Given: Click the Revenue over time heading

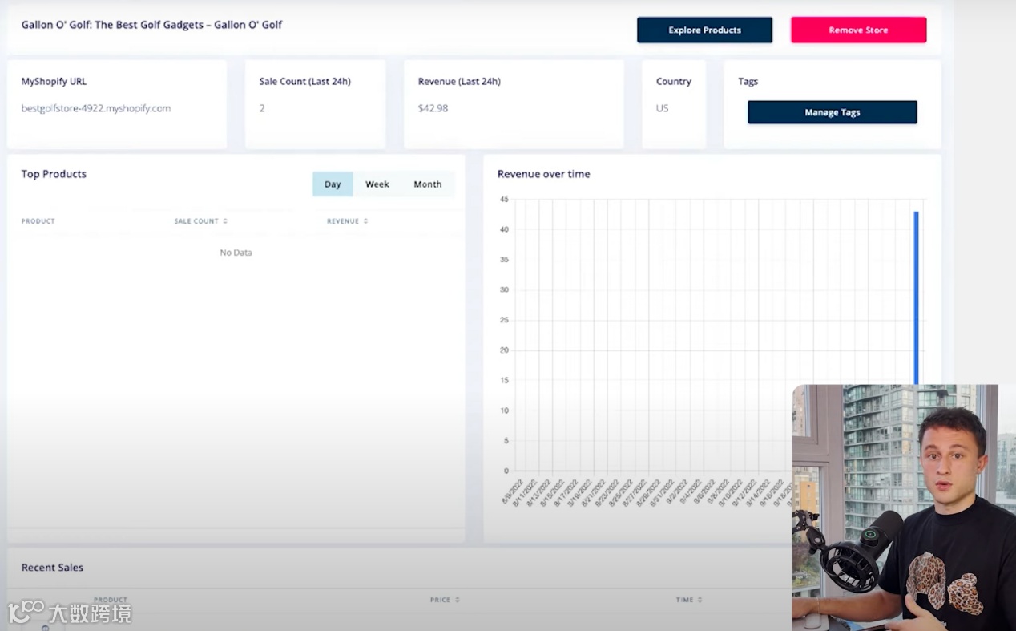Looking at the screenshot, I should pyautogui.click(x=544, y=174).
